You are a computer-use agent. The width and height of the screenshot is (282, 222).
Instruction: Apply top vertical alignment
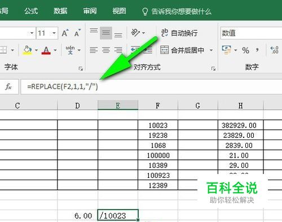coord(94,31)
